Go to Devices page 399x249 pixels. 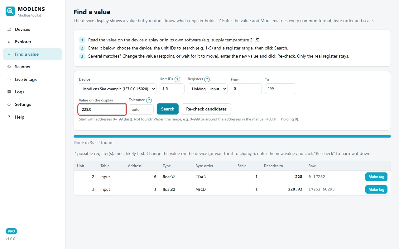[x=32, y=29]
